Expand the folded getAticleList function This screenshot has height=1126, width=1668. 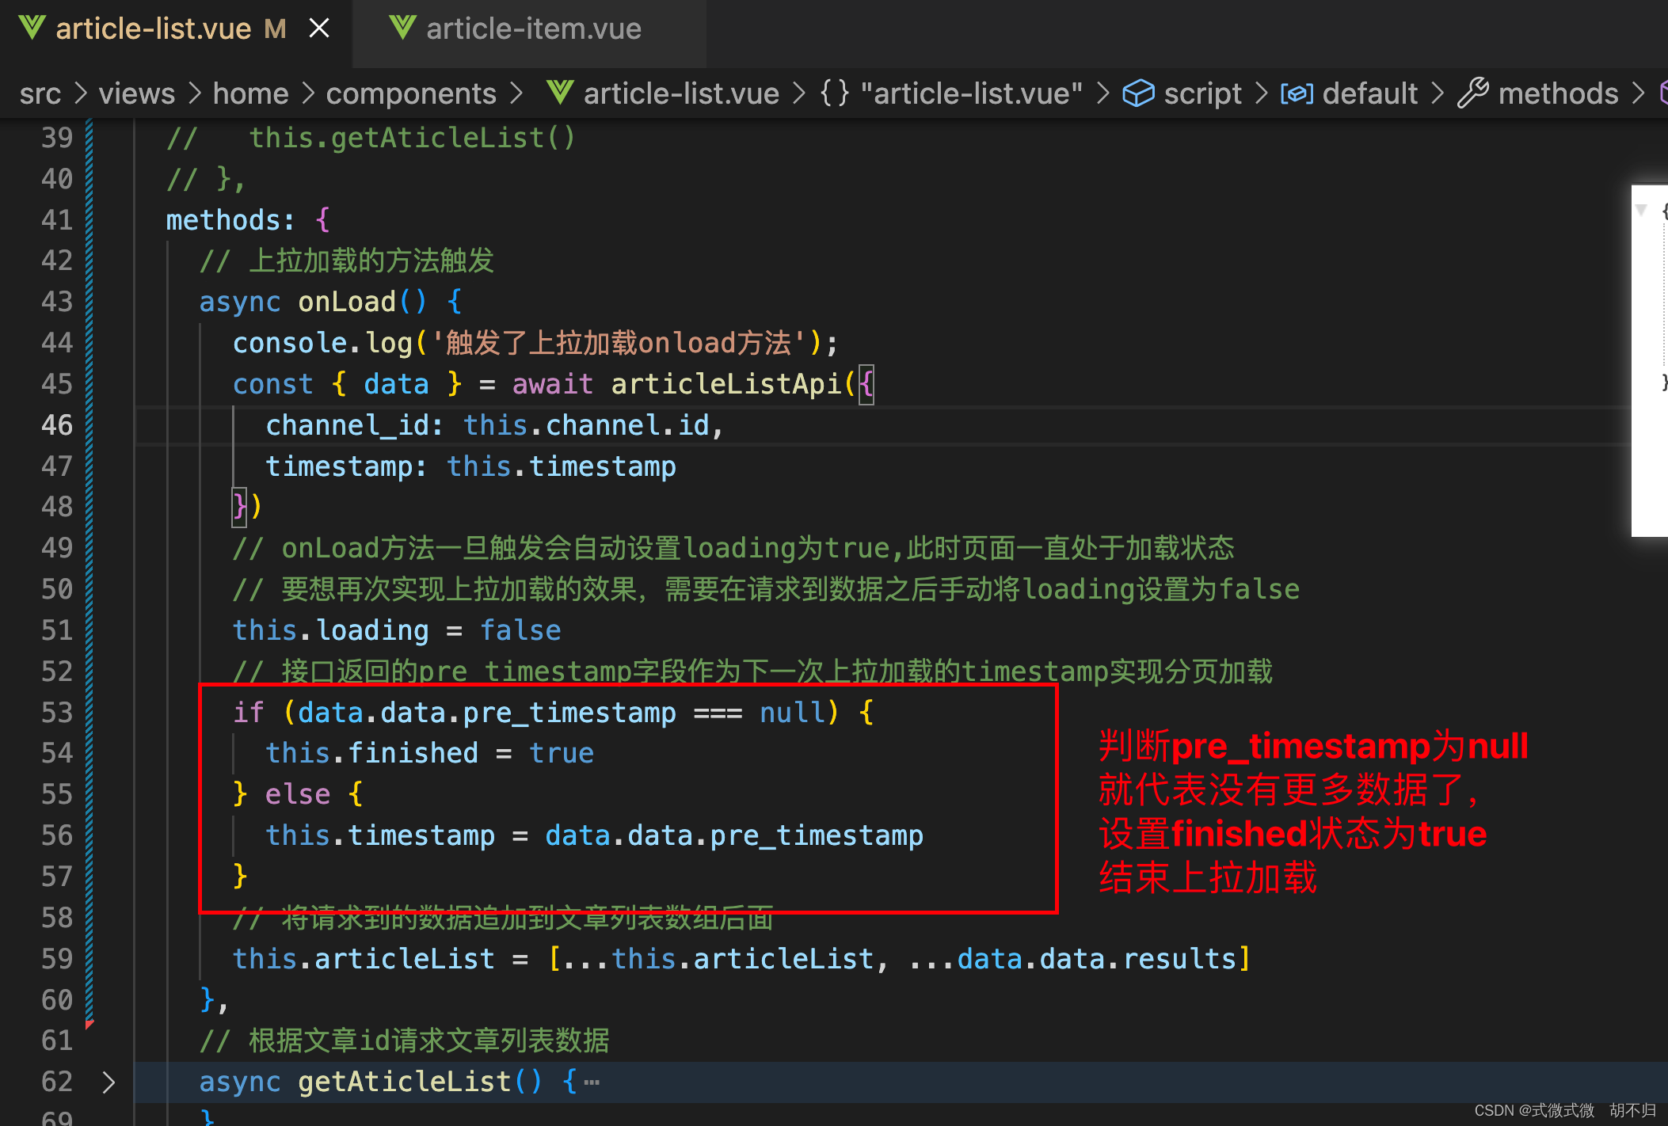pyautogui.click(x=109, y=1082)
